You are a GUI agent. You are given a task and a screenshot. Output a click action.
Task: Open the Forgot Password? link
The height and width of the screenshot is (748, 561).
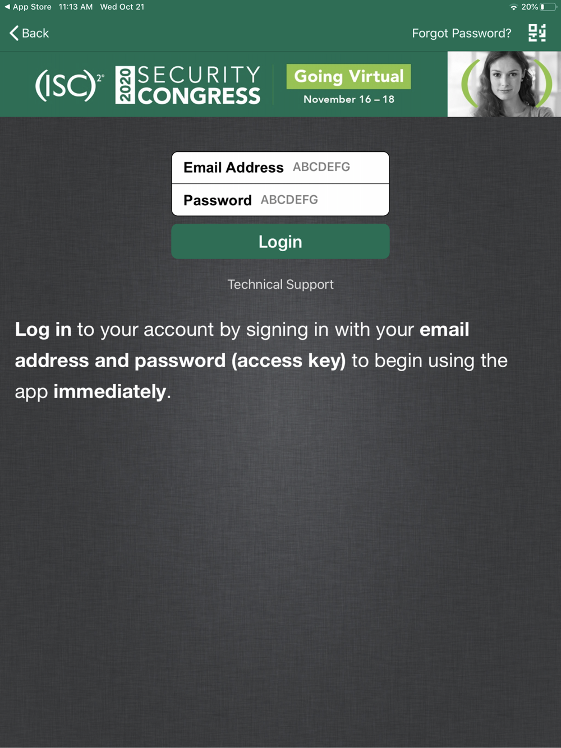click(x=462, y=33)
